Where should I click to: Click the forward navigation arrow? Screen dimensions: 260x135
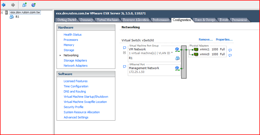tap(13, 5)
